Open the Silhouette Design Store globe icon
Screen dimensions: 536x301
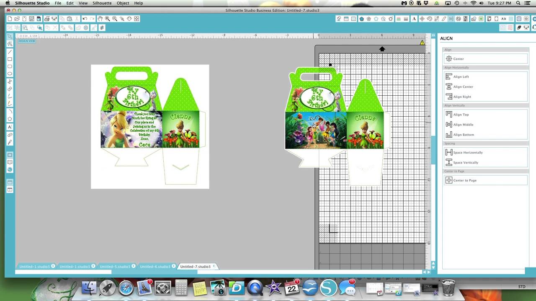tap(10, 169)
